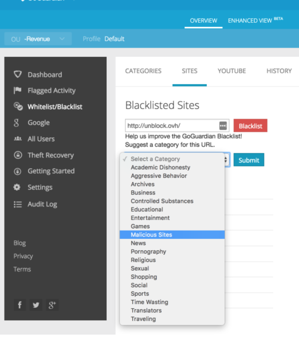
Task: Click the red Blacklist button
Action: [250, 126]
